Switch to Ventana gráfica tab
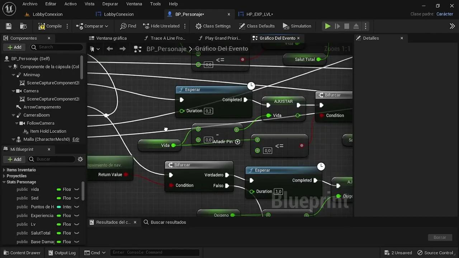The width and height of the screenshot is (459, 258). point(112,38)
